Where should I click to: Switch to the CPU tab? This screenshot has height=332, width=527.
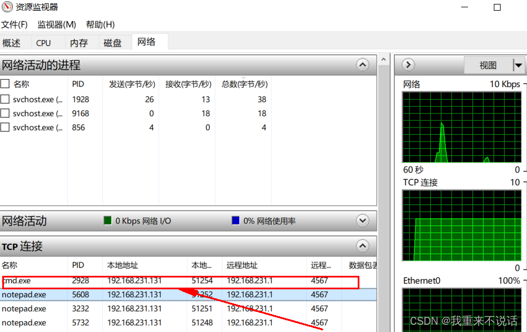click(x=48, y=43)
